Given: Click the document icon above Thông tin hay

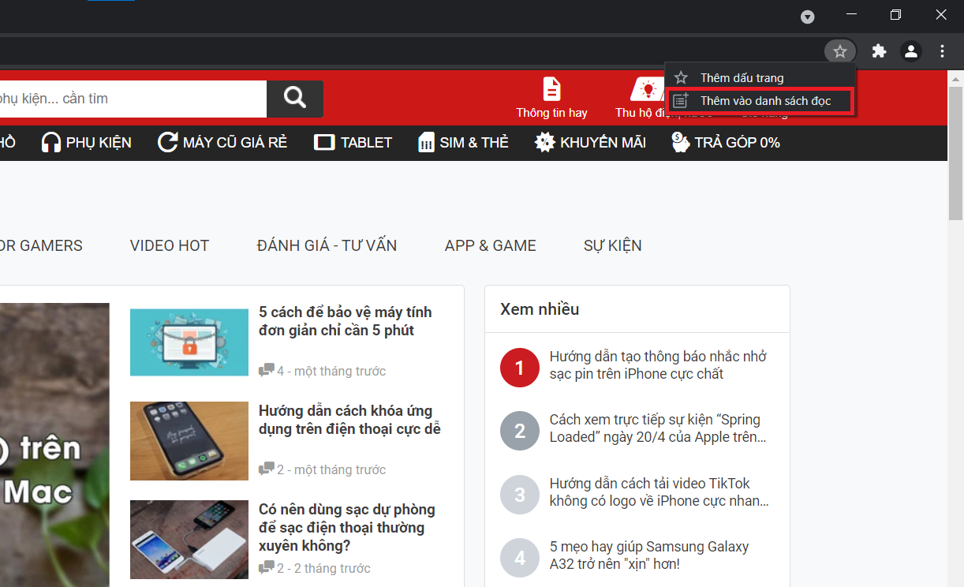Looking at the screenshot, I should tap(551, 88).
